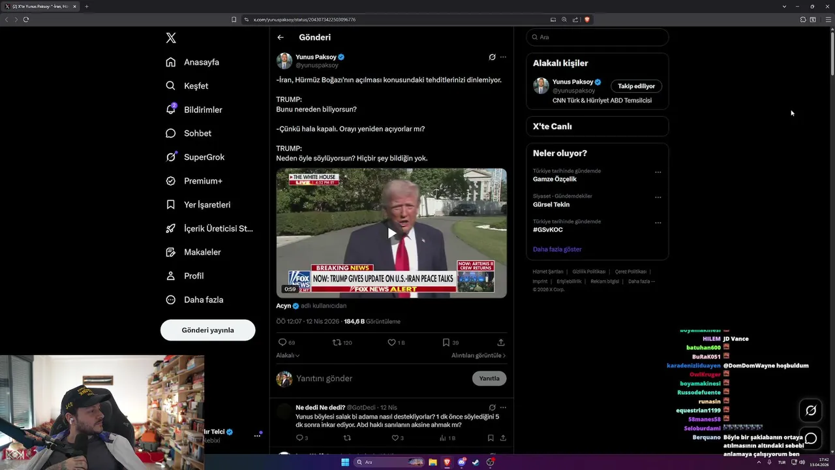Click the reply icon with 69
The image size is (835, 470).
286,342
